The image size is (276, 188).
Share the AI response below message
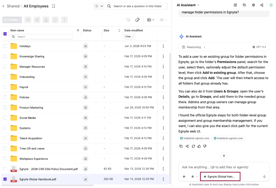point(187,146)
